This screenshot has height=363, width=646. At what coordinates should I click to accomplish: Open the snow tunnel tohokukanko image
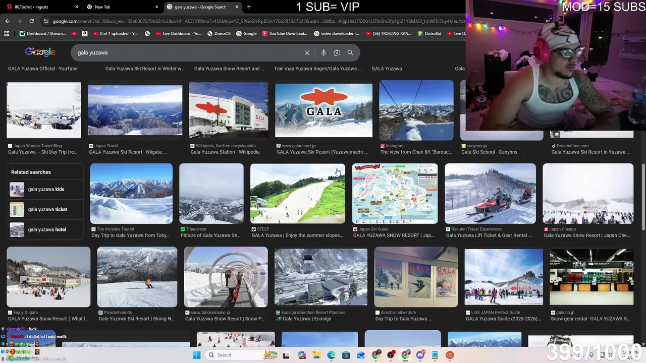tap(226, 277)
